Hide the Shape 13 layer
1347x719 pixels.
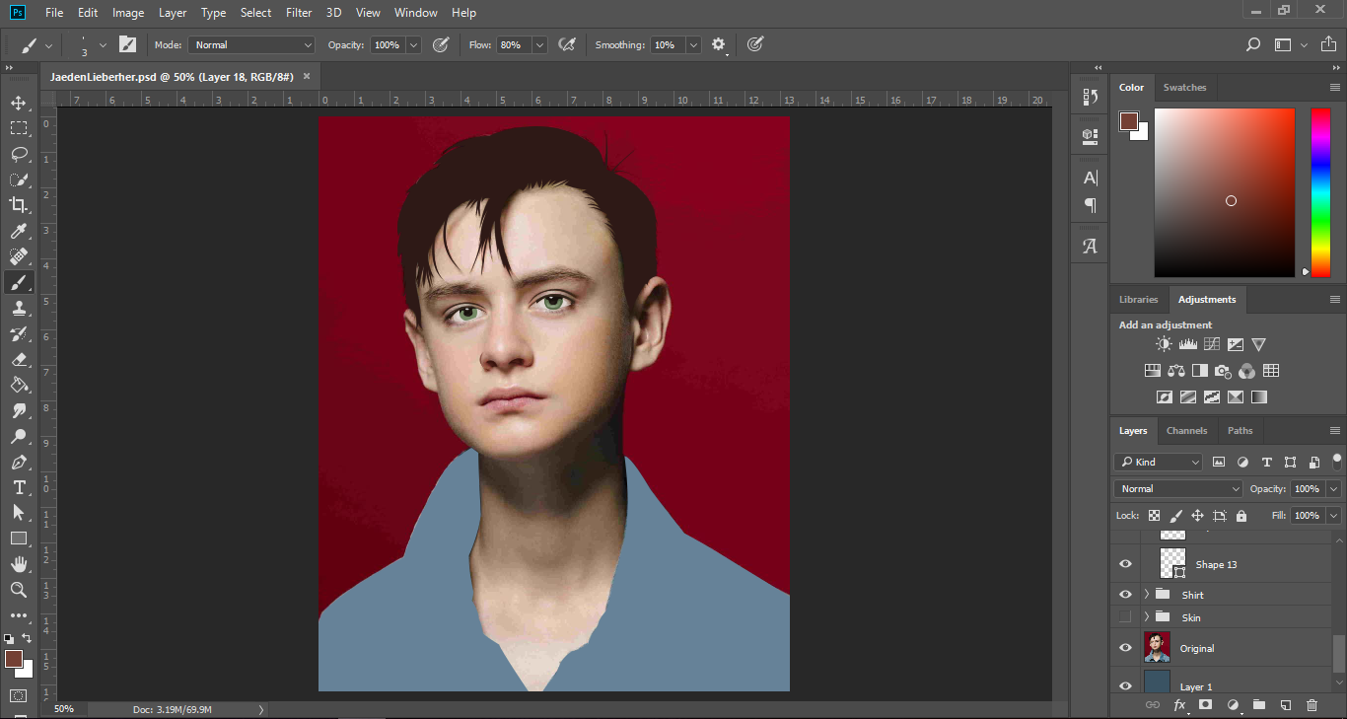click(1125, 564)
